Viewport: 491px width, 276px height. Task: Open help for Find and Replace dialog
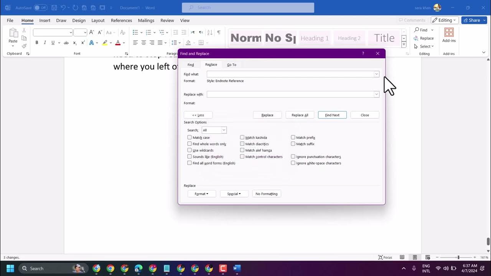point(363,54)
